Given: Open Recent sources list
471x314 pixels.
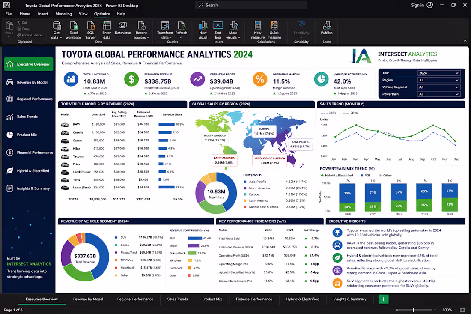Looking at the screenshot, I should pos(141,30).
